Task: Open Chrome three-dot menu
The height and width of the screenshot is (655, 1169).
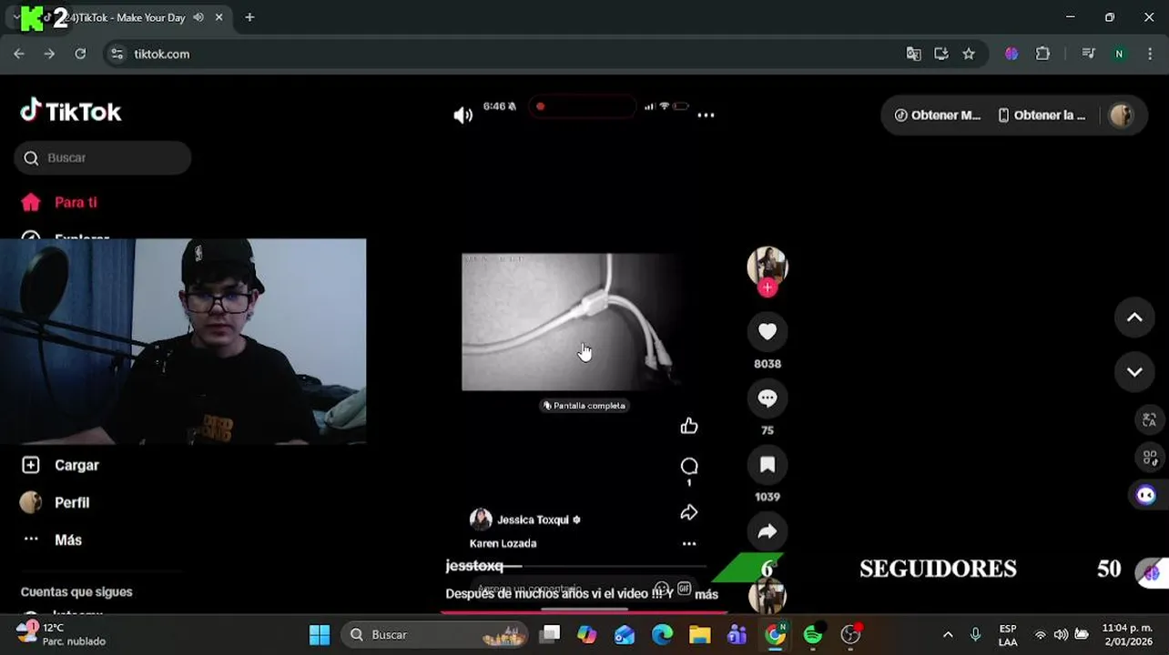Action: [x=1150, y=54]
